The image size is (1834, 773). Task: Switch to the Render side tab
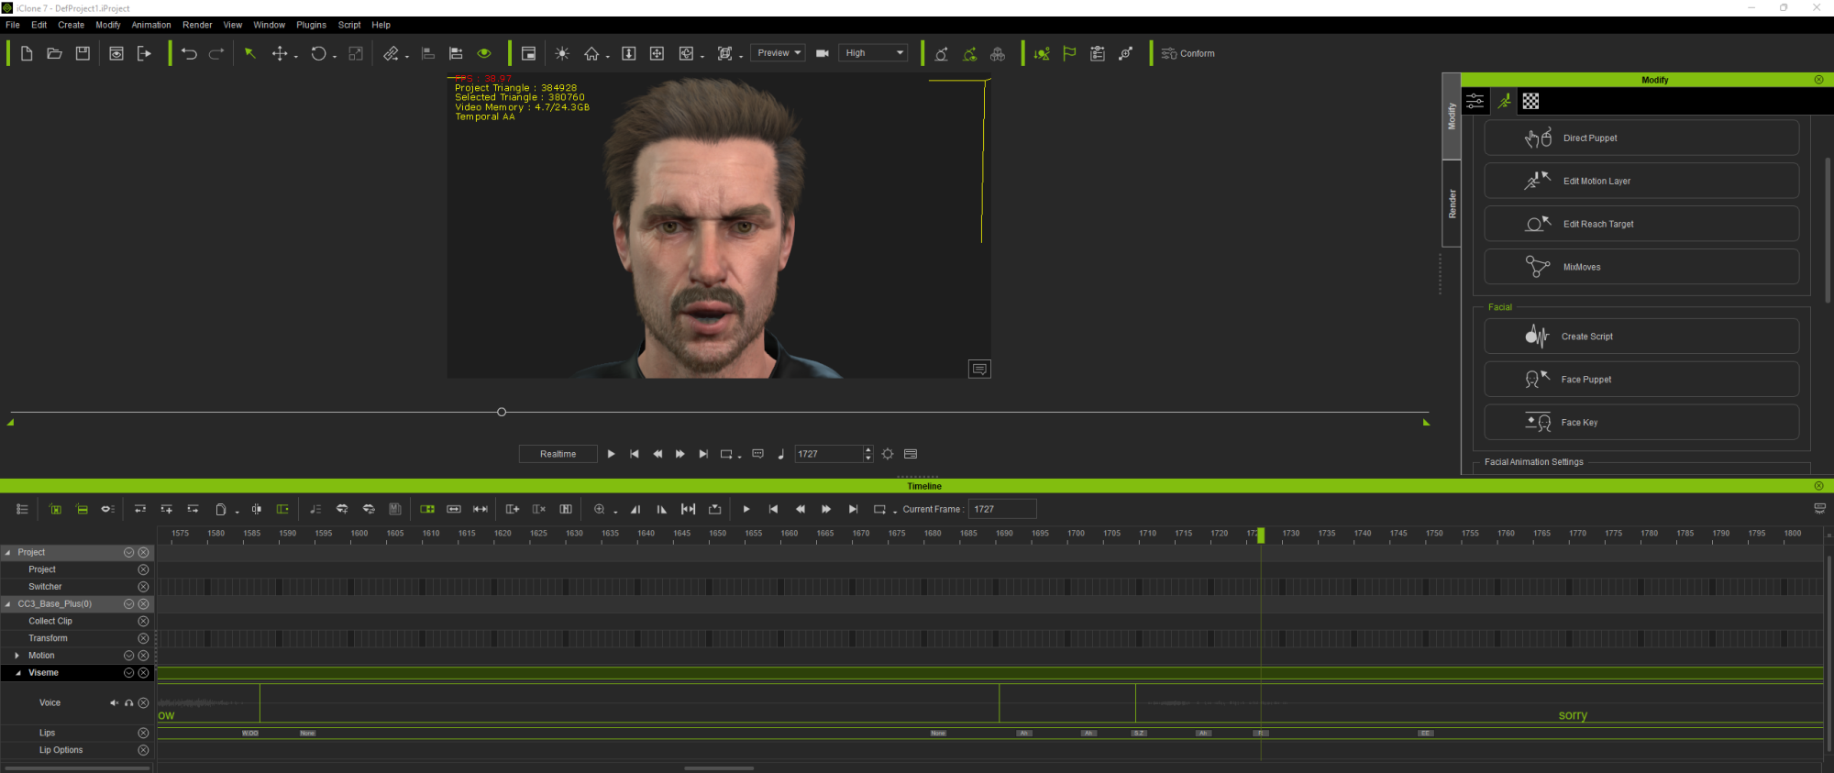(1452, 204)
